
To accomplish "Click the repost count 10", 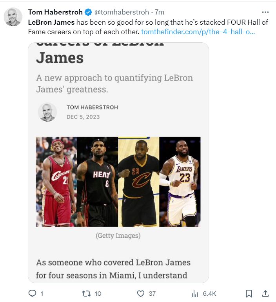I will click(x=98, y=293).
